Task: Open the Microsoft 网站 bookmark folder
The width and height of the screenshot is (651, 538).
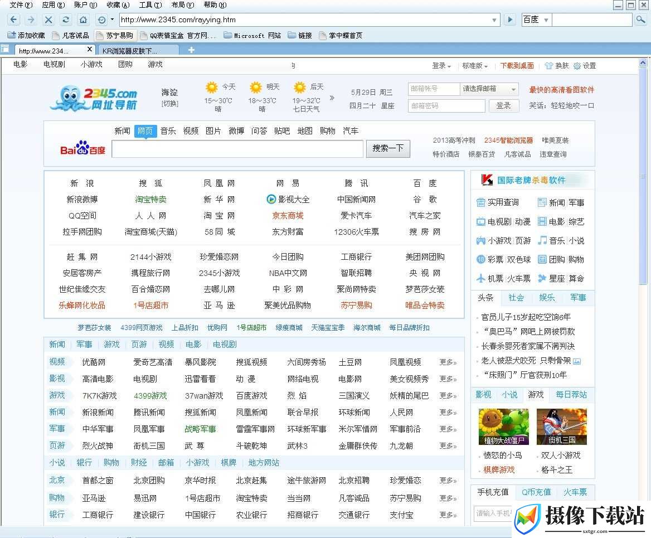Action: [252, 36]
